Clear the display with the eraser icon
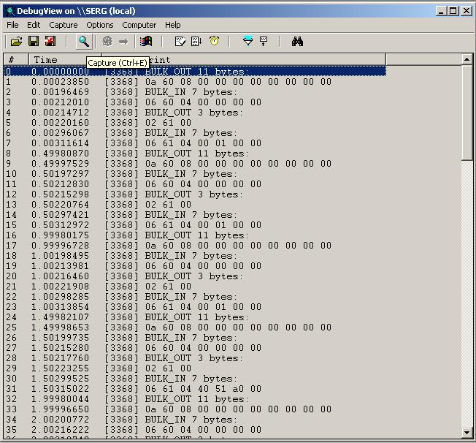 pos(180,42)
